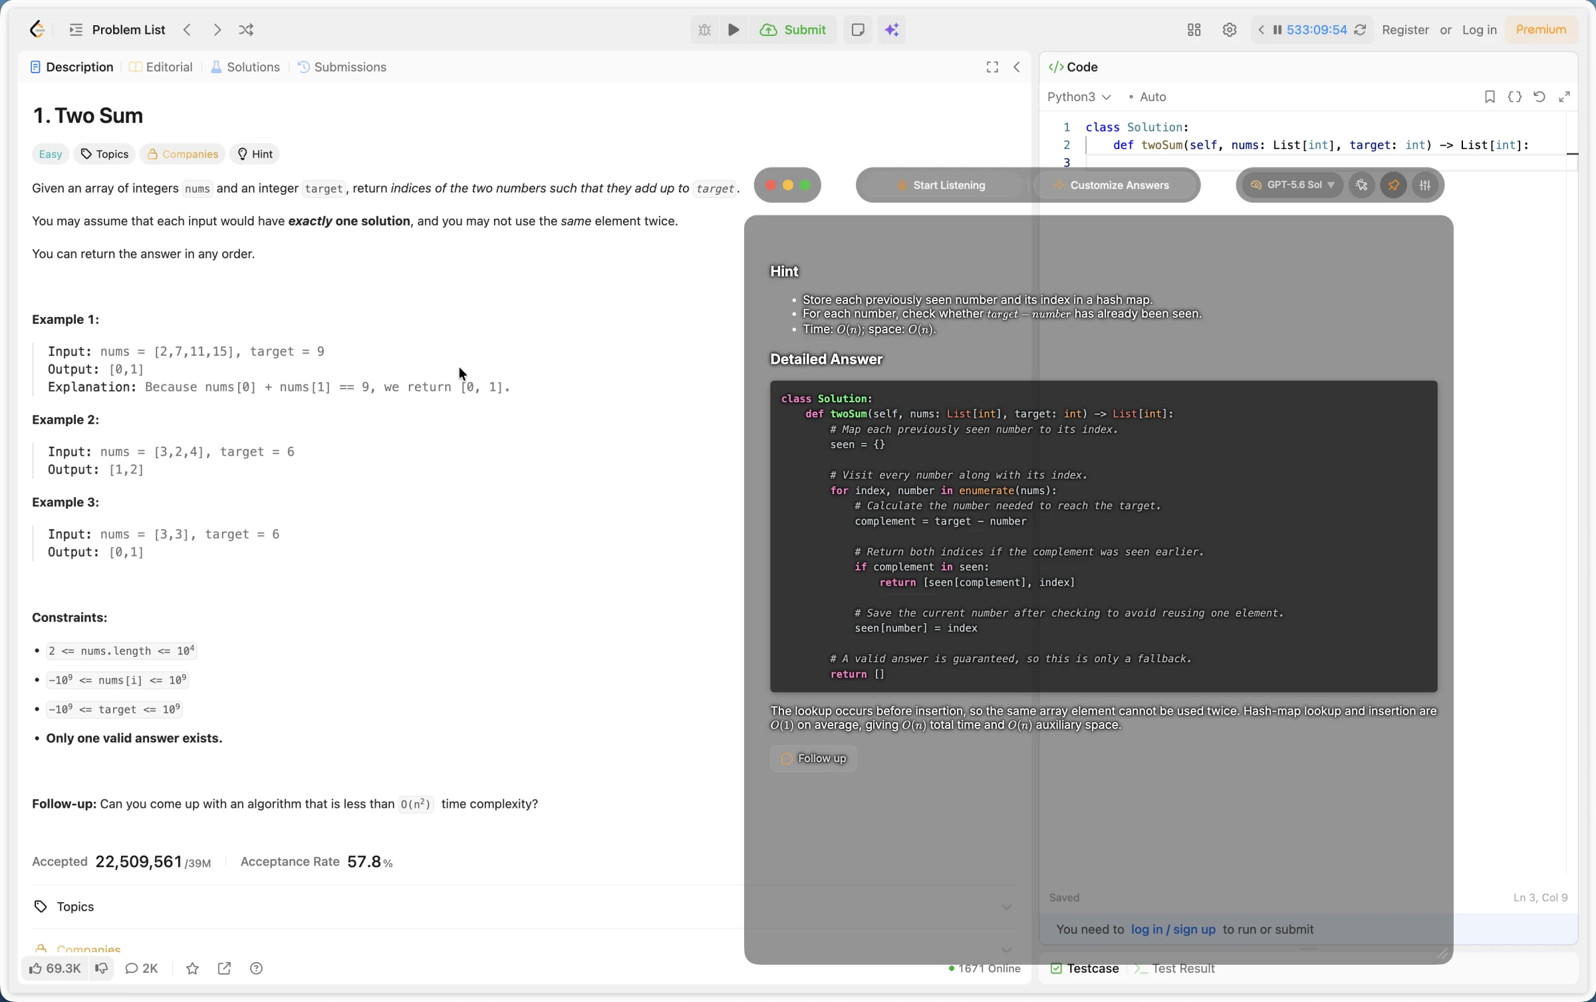
Task: Star the problem as favorite
Action: [x=192, y=968]
